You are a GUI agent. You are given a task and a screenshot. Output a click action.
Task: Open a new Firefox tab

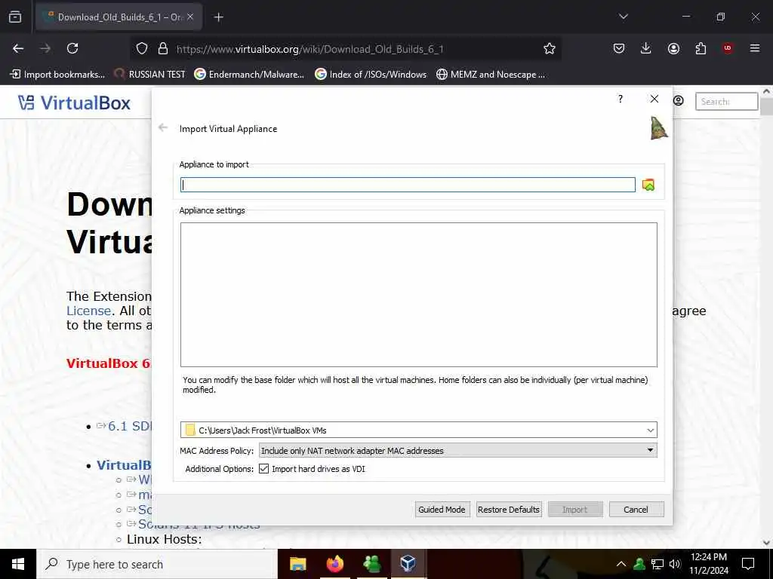pos(218,17)
